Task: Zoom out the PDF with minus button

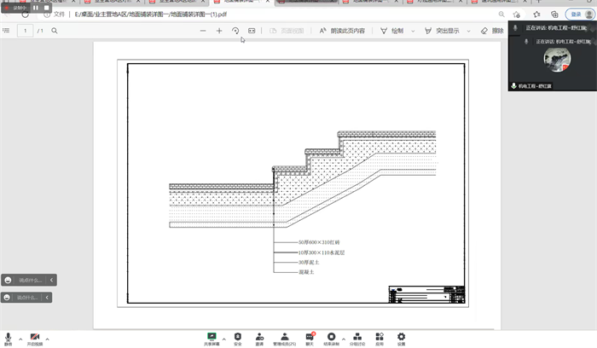Action: pos(203,31)
